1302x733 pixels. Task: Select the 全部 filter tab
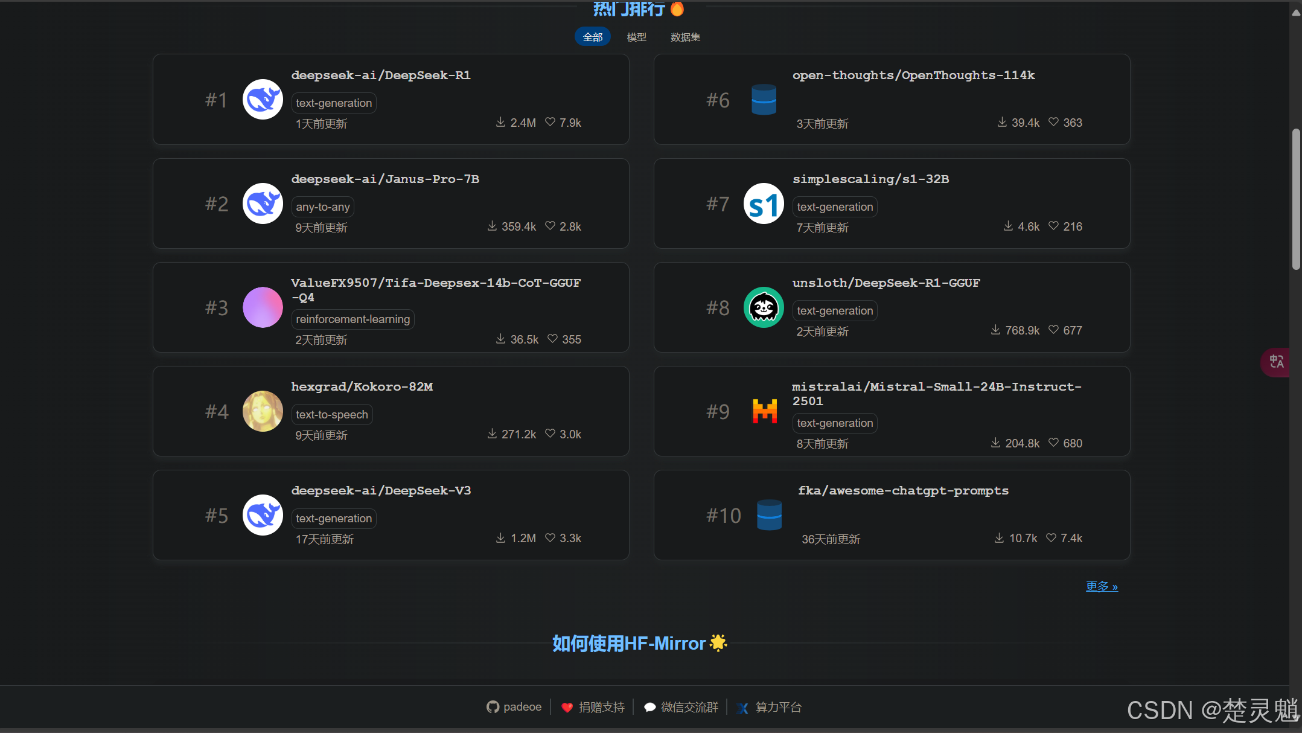[x=592, y=37]
